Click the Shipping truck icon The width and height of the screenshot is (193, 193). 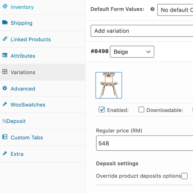[5, 22]
